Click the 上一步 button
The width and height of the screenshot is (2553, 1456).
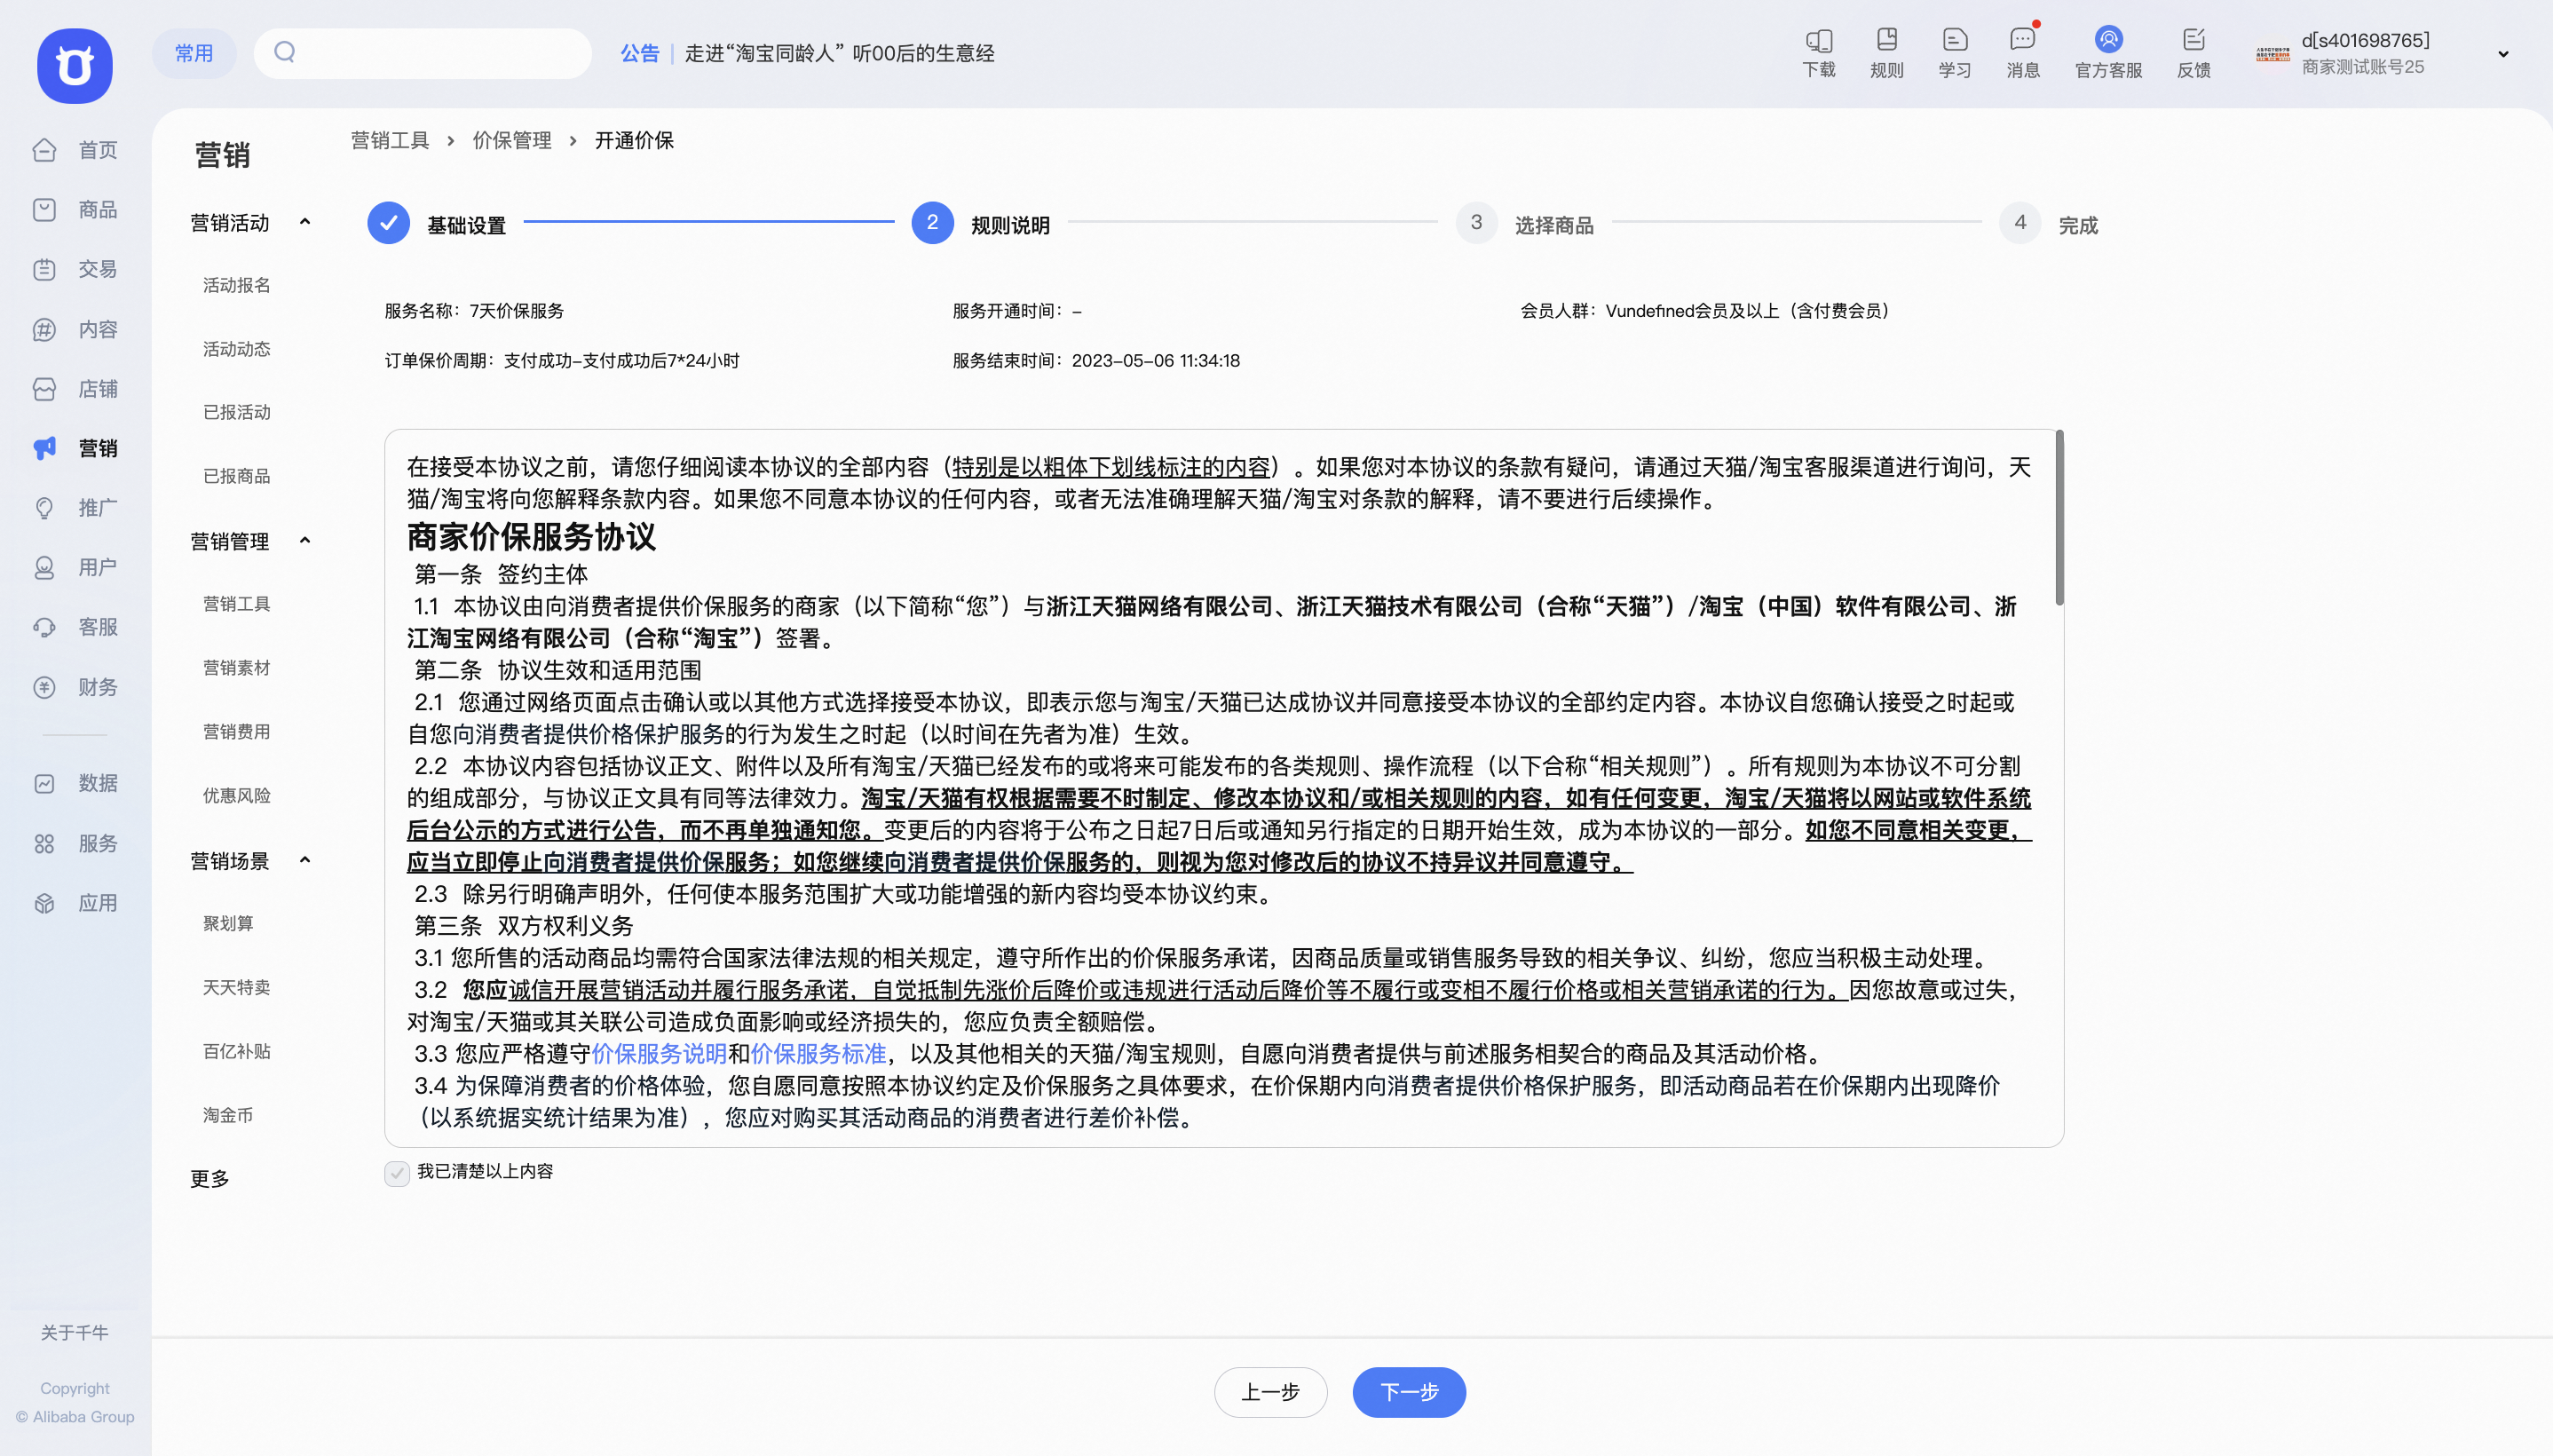(1270, 1392)
